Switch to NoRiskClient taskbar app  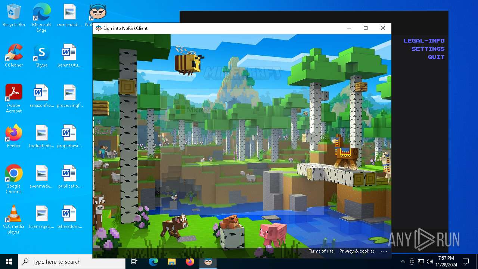tap(208, 262)
